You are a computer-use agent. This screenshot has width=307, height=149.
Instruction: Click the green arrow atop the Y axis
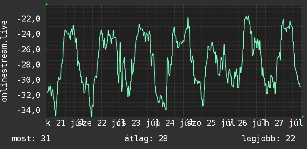[47, 4]
